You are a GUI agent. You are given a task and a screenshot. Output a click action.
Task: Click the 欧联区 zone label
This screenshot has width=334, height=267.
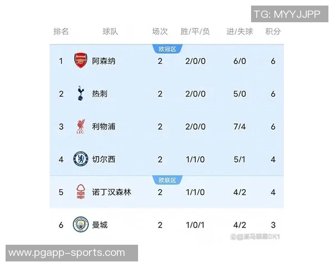(x=168, y=180)
